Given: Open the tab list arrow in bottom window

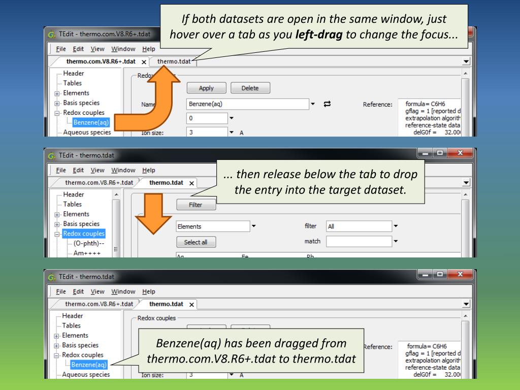Looking at the screenshot, I should tap(466, 304).
